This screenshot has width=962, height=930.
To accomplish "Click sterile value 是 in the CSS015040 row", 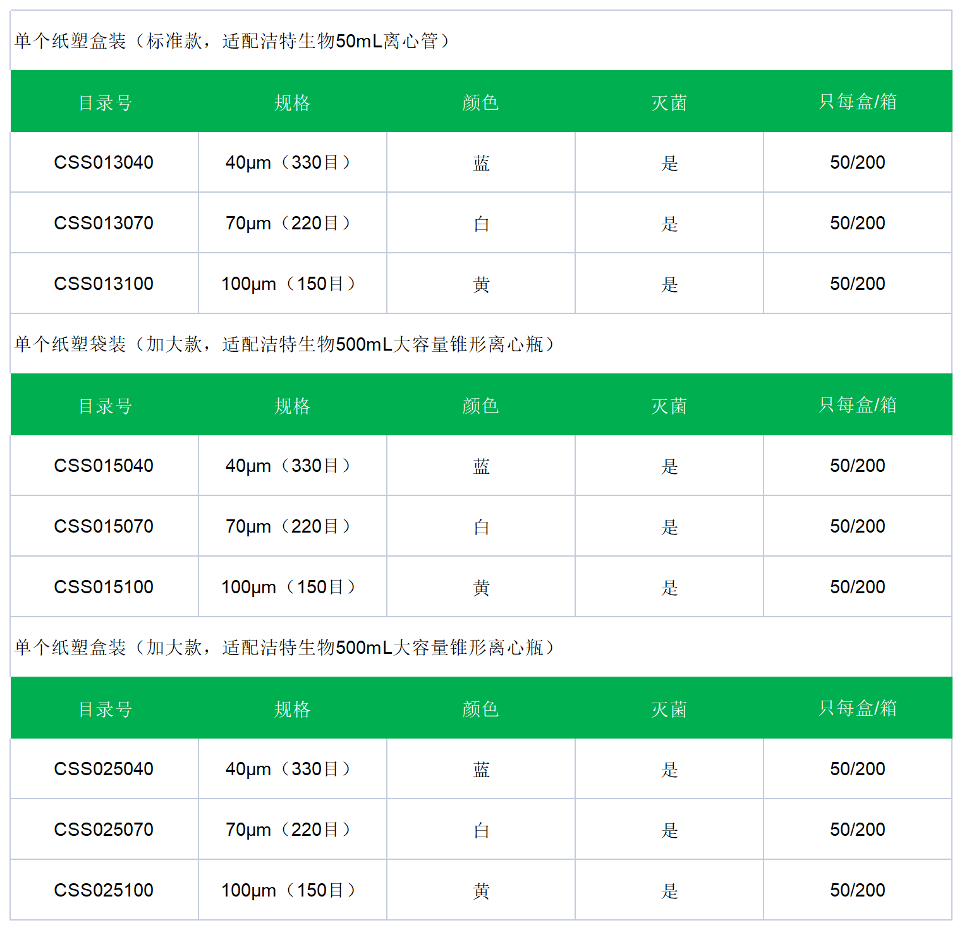I will pyautogui.click(x=669, y=466).
